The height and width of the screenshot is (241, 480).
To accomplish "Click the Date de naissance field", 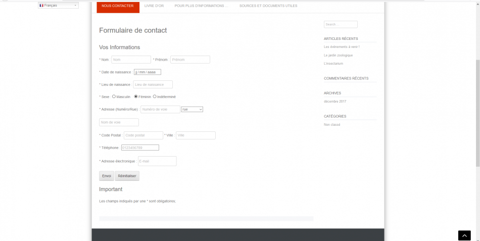I will click(148, 72).
